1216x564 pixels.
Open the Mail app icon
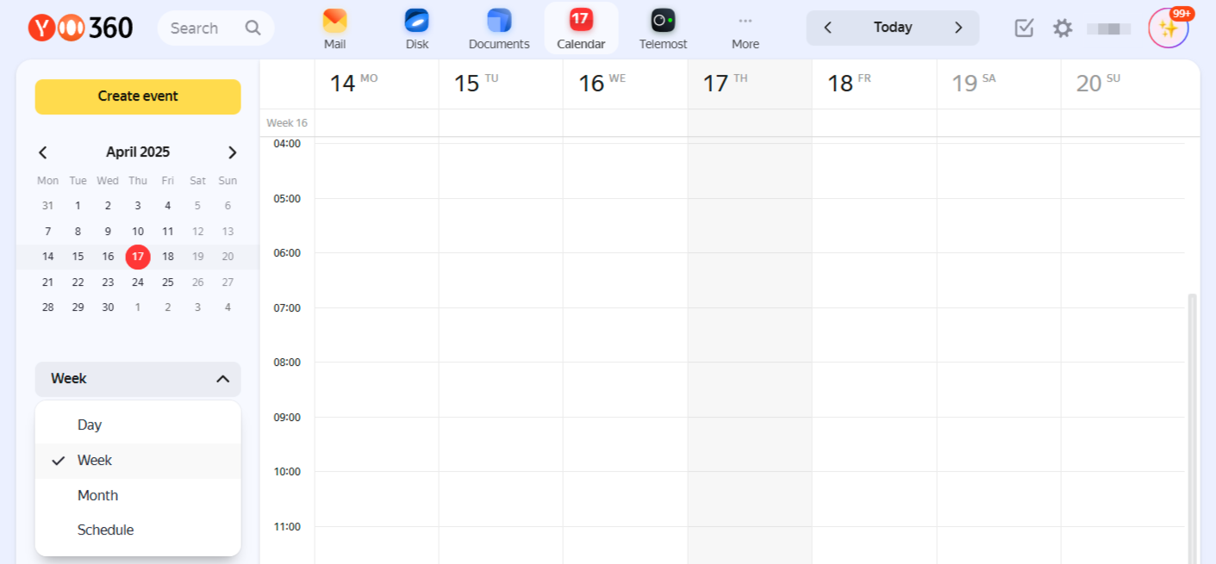[334, 21]
